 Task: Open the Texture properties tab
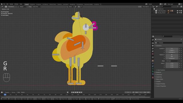[x=153, y=78]
